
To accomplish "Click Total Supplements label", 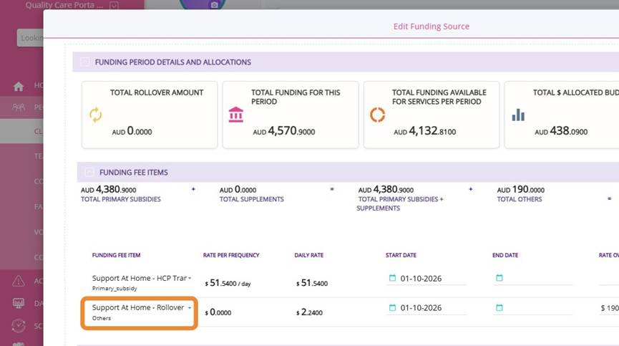I will click(x=251, y=199).
